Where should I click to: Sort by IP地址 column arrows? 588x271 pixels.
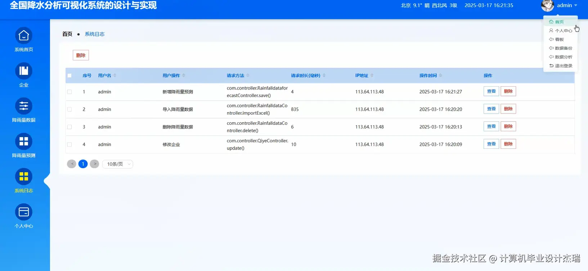click(x=372, y=75)
